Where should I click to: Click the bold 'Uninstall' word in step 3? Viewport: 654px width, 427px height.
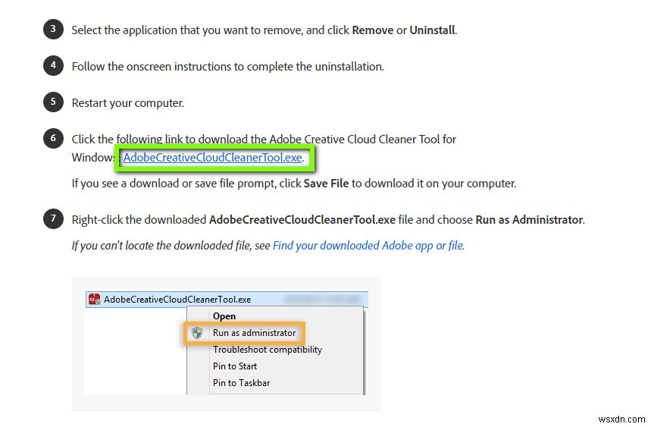pos(432,30)
